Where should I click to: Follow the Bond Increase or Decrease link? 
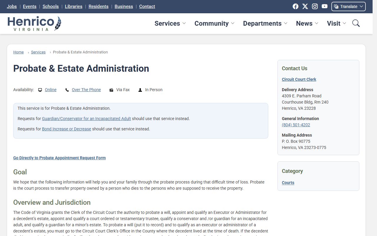(67, 129)
